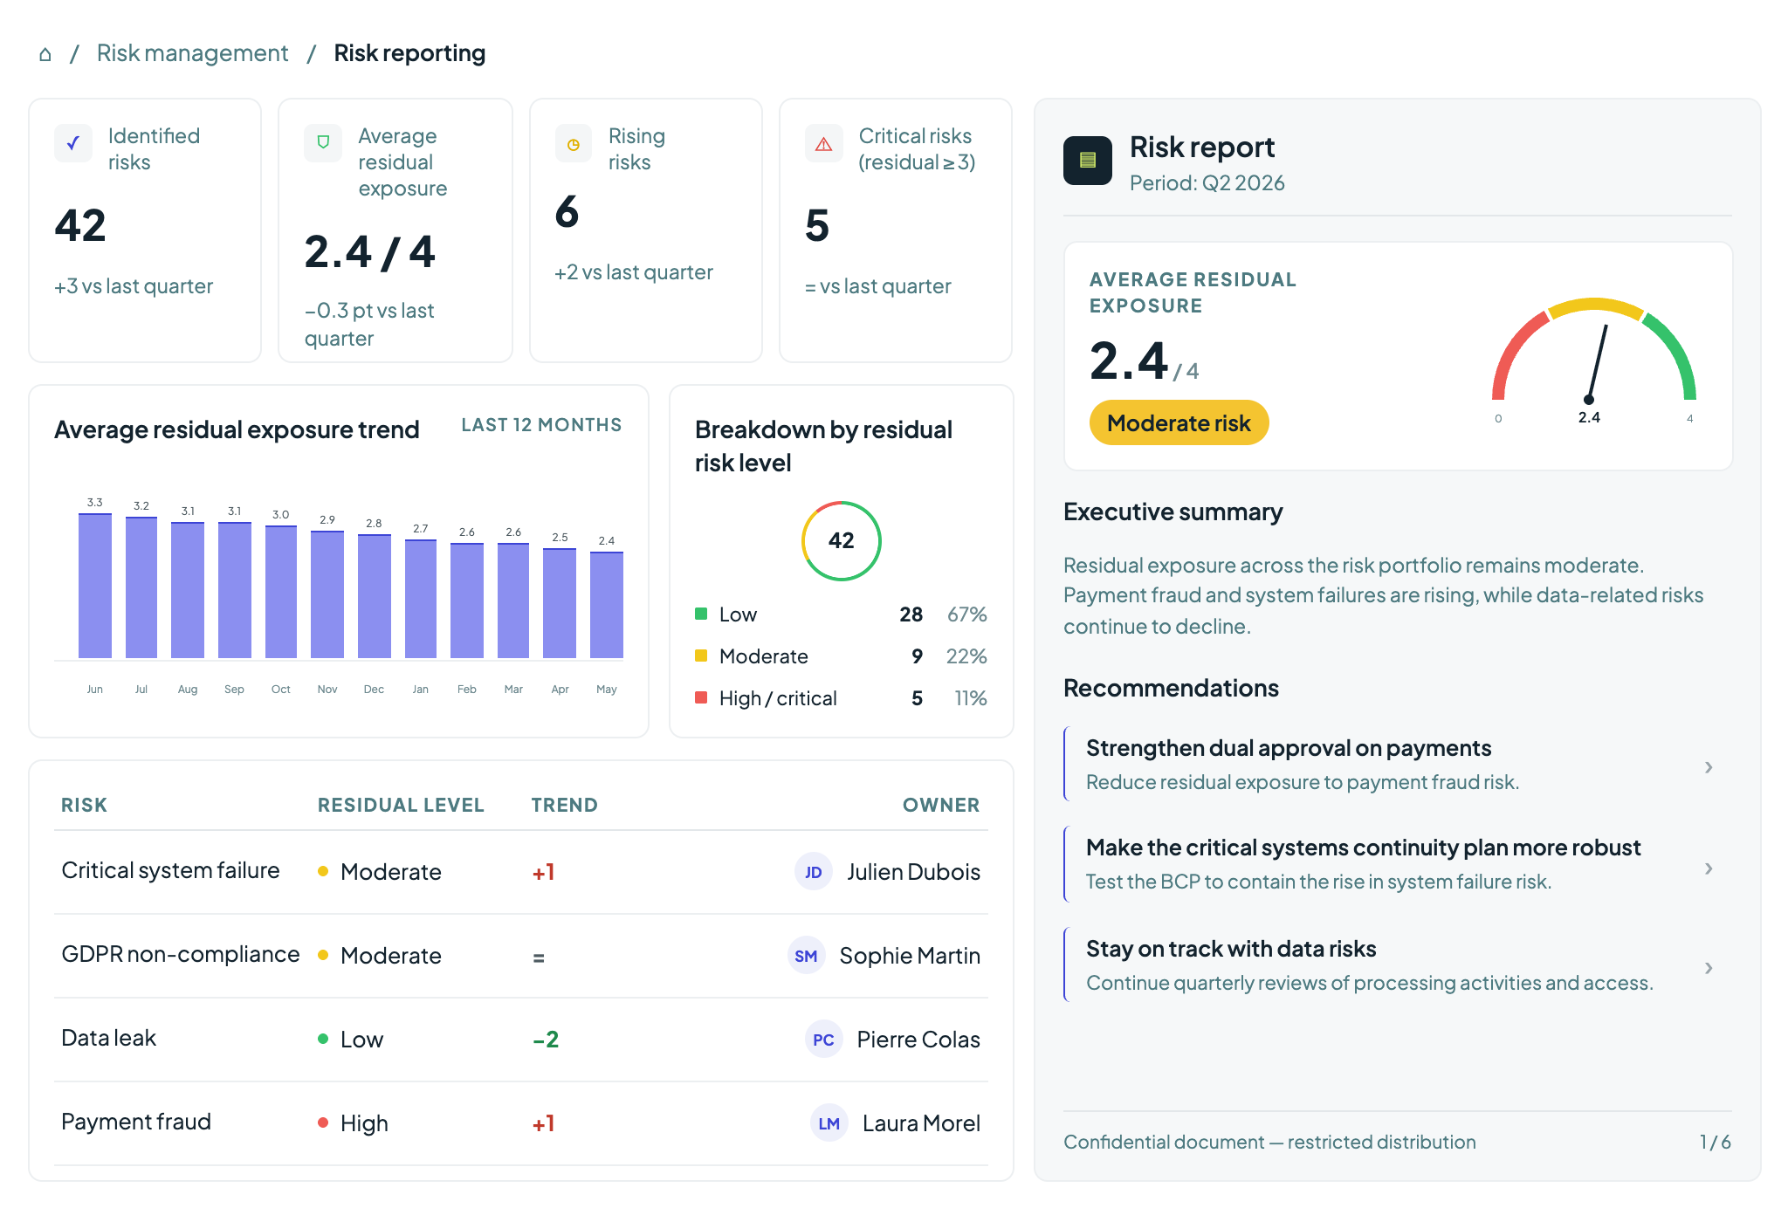Click yellow dot of GDPR non-compliance
This screenshot has width=1788, height=1215.
point(323,955)
